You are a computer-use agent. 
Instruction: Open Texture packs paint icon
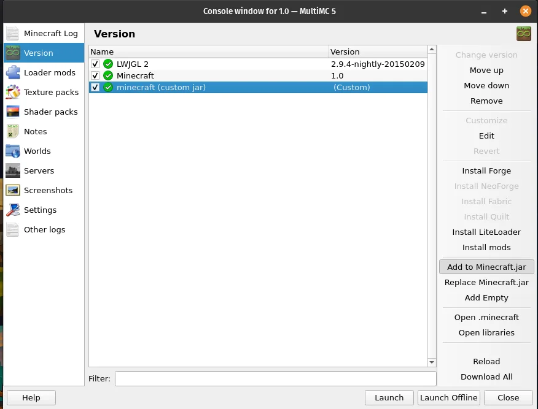[13, 92]
